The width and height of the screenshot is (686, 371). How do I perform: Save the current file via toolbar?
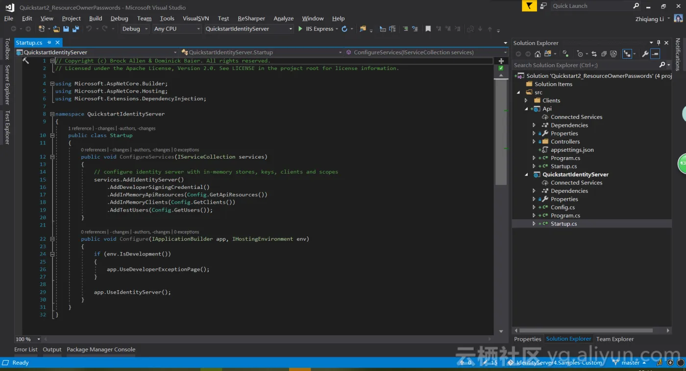point(66,29)
